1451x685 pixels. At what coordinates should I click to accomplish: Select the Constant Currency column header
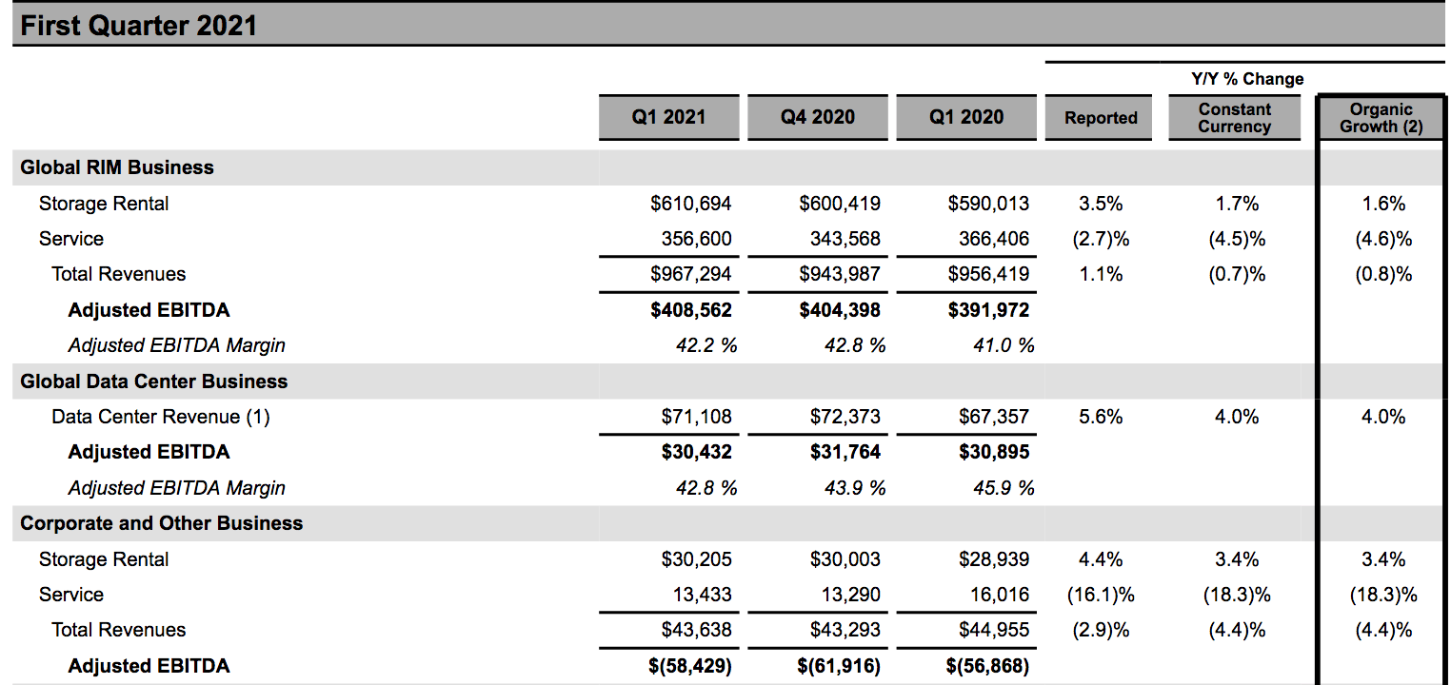pyautogui.click(x=1234, y=118)
